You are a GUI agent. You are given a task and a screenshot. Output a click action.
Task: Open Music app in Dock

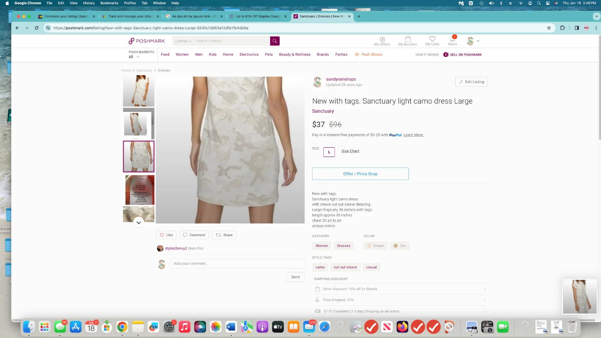coord(184,327)
